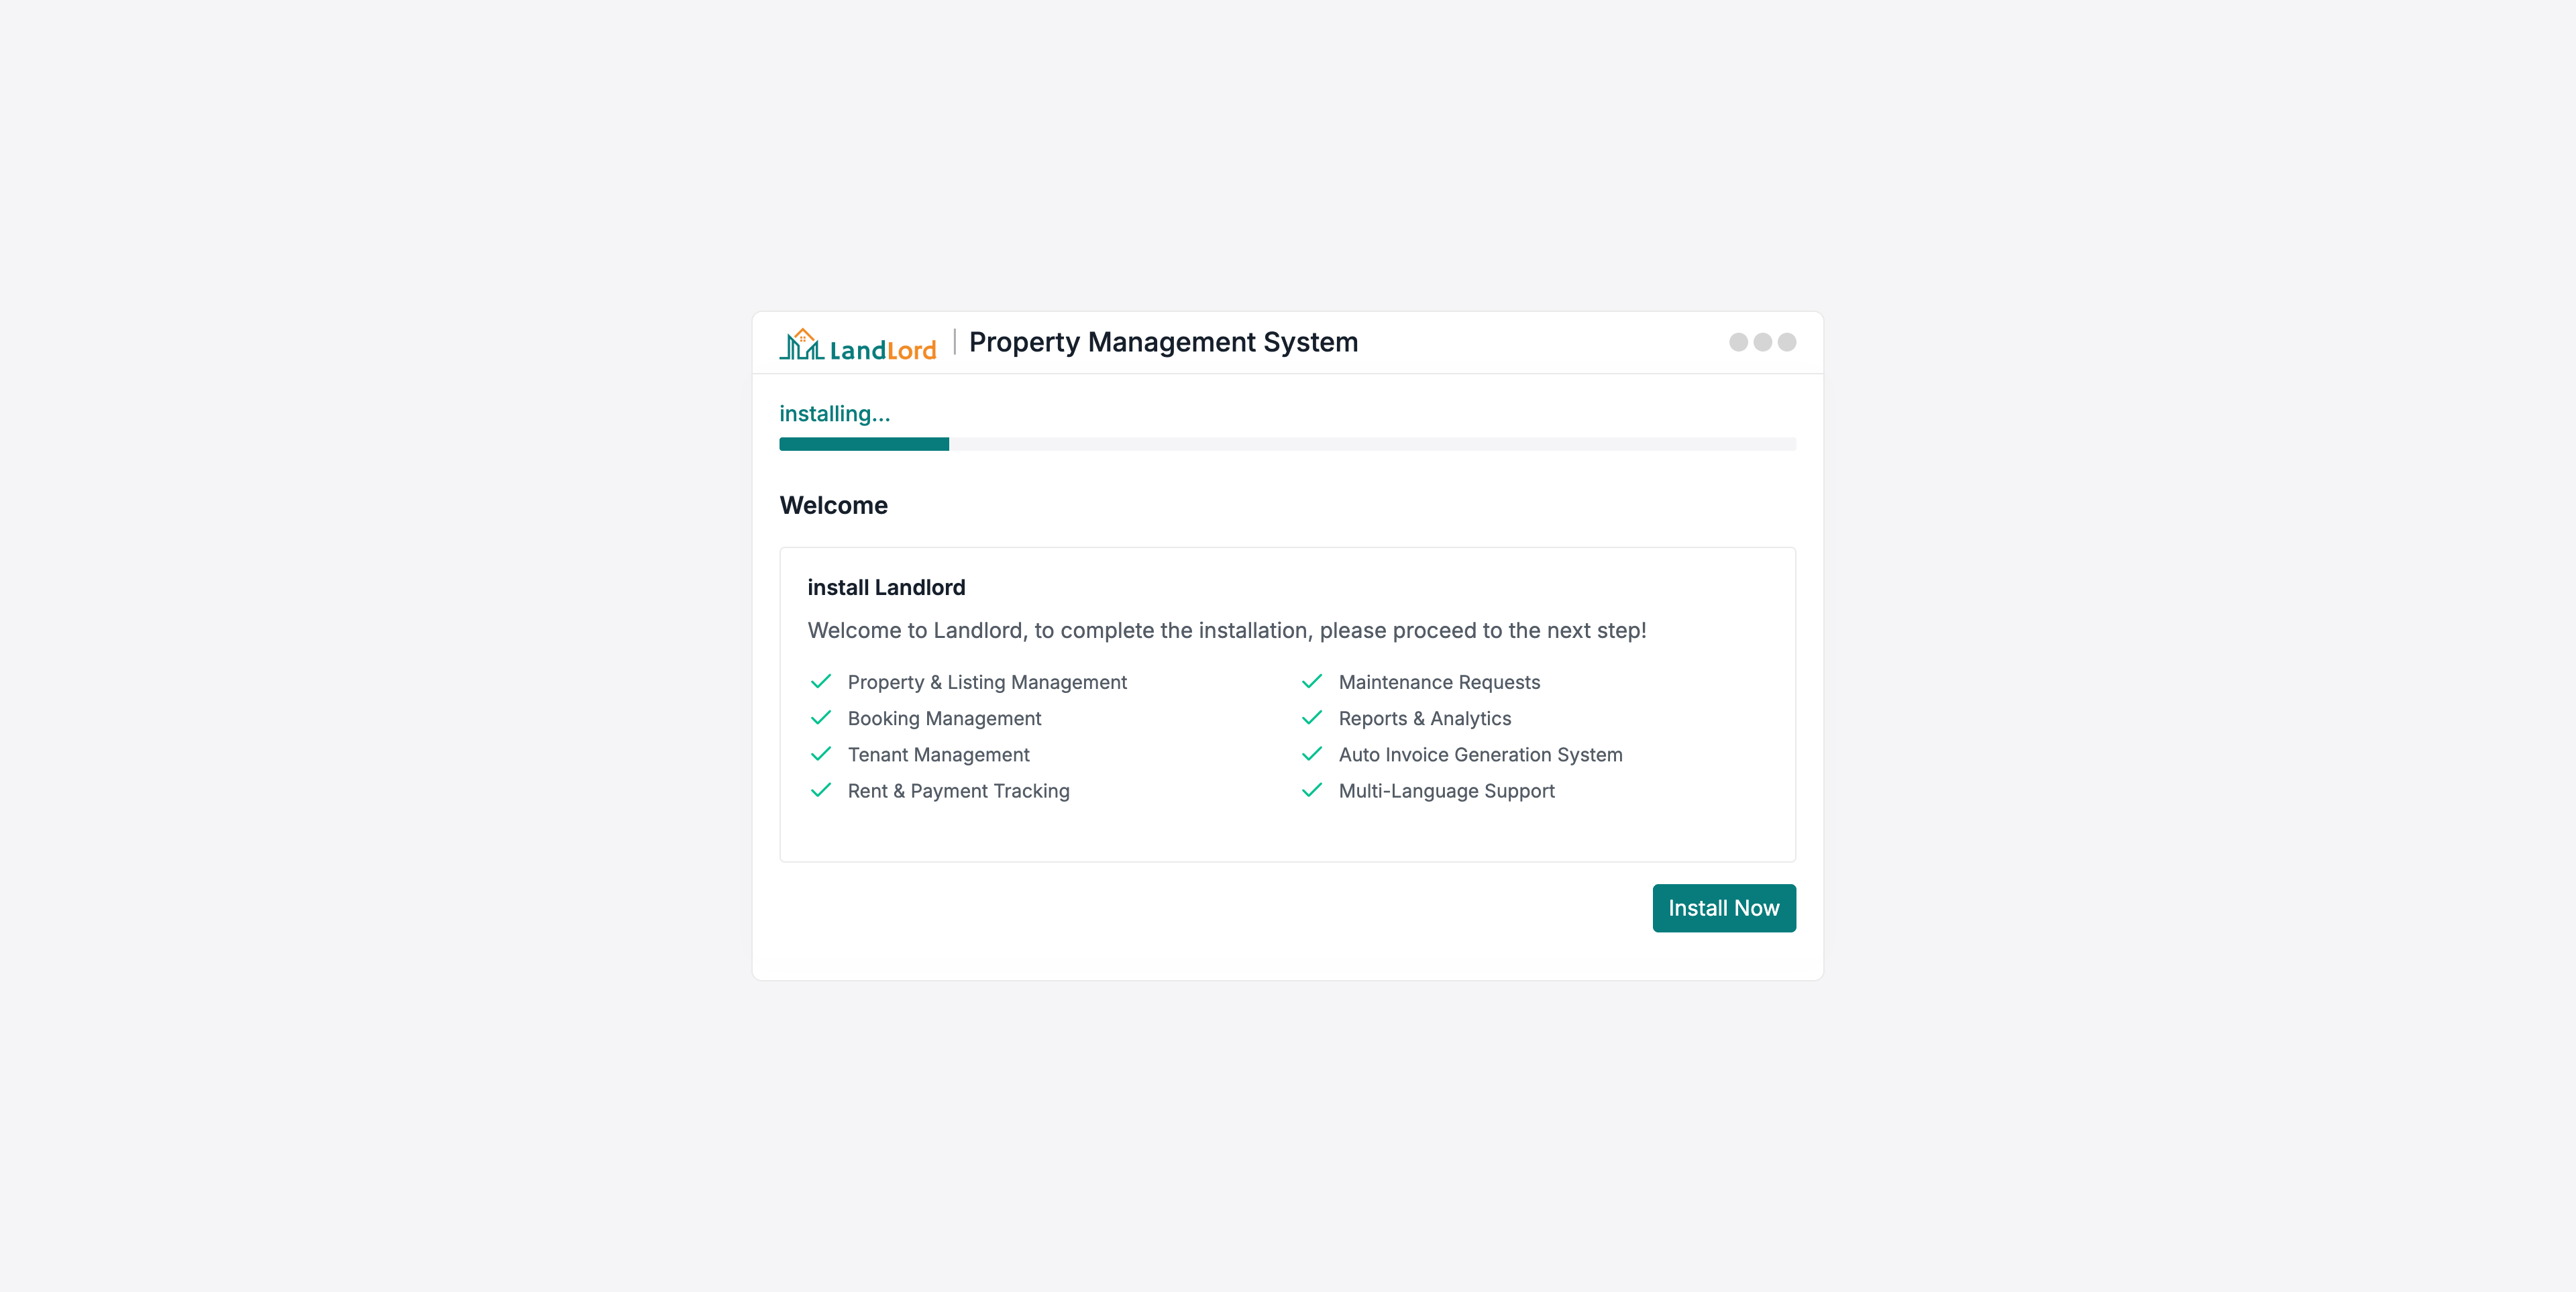The image size is (2576, 1292).
Task: Click the checkmark next to Booking Management
Action: point(821,718)
